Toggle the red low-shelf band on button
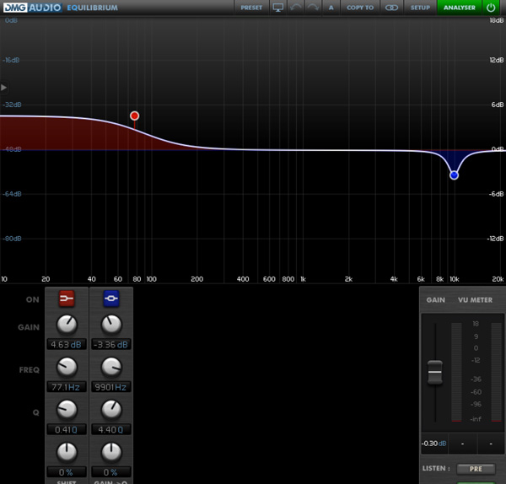 tap(67, 298)
